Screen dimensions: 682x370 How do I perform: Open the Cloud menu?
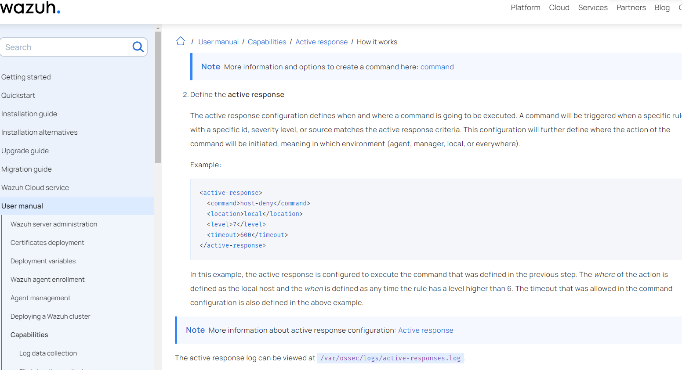point(559,7)
